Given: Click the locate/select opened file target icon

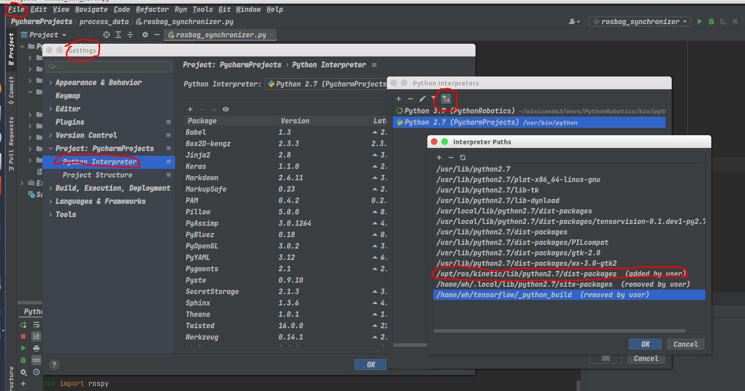Looking at the screenshot, I should (x=106, y=35).
